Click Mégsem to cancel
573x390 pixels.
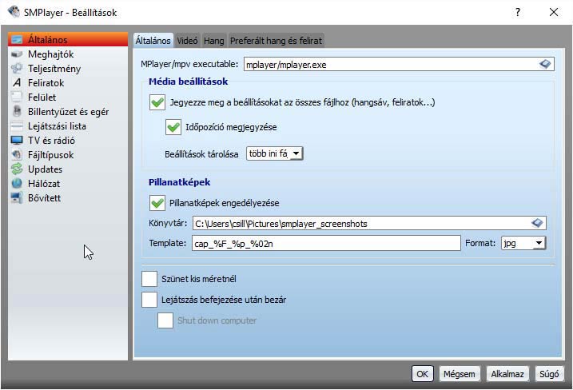(460, 374)
